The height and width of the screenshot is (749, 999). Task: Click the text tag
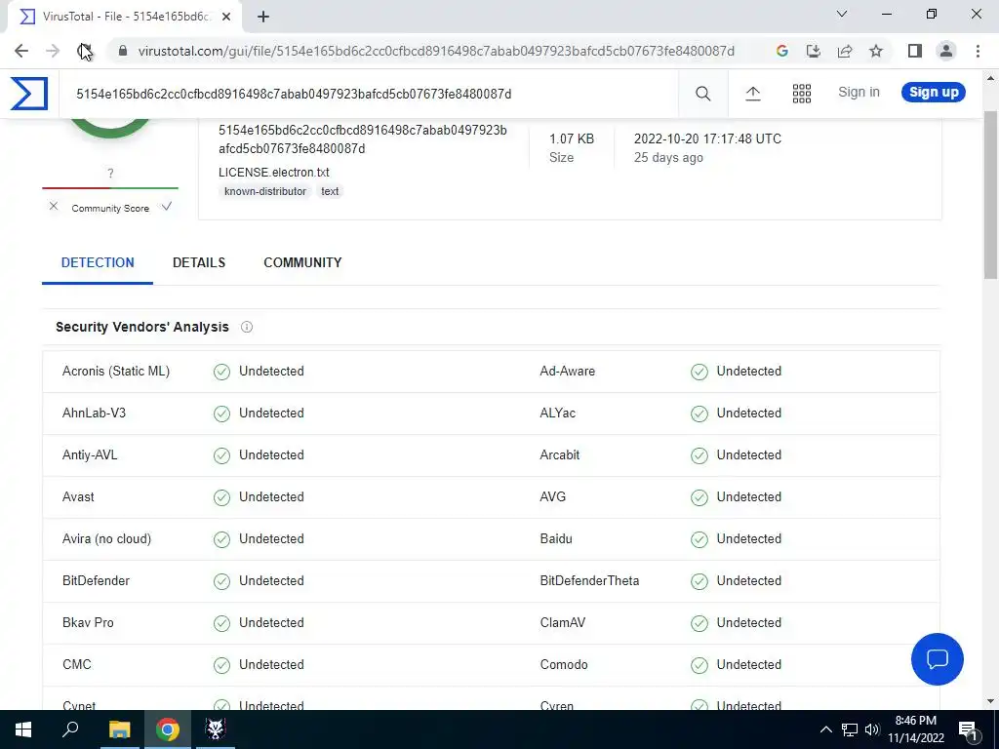click(x=330, y=191)
